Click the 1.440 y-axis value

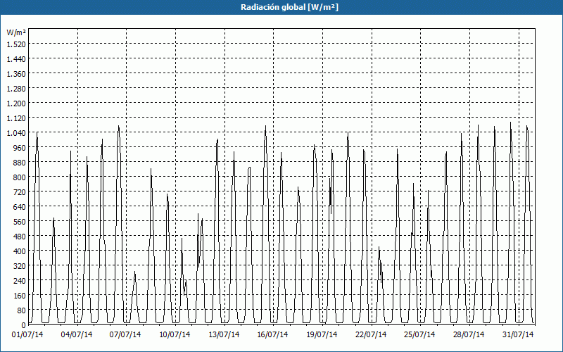16,59
